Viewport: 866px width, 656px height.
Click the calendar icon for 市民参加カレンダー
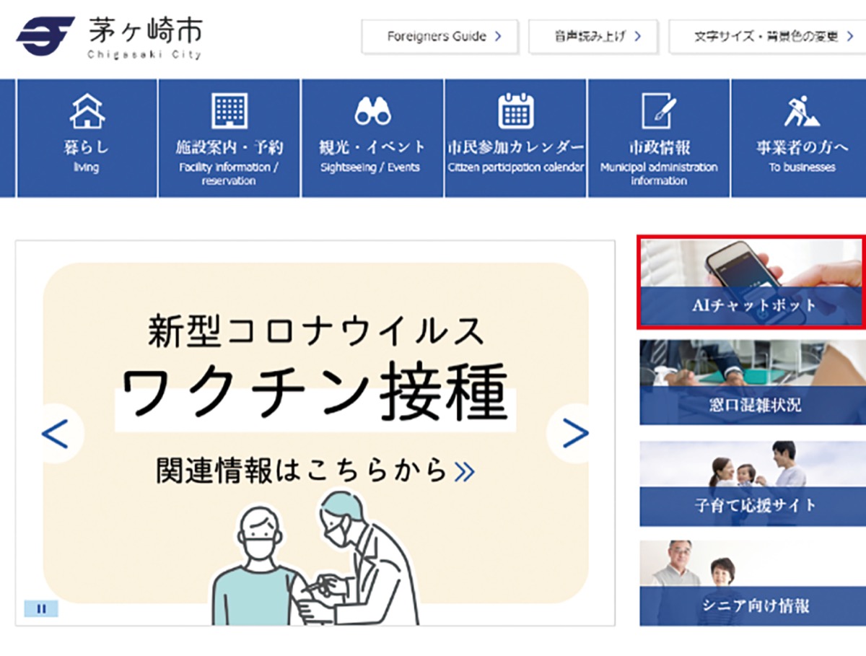click(515, 111)
